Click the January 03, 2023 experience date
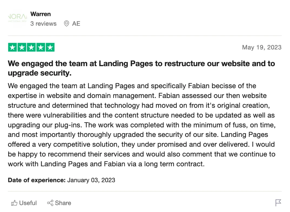This screenshot has height=212, width=290. [91, 180]
